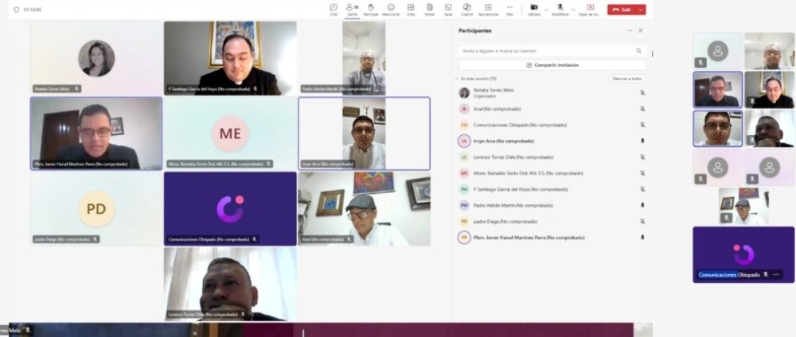Toggle mic for Natalia Torres Melo in list
796x337 pixels.
tap(642, 93)
